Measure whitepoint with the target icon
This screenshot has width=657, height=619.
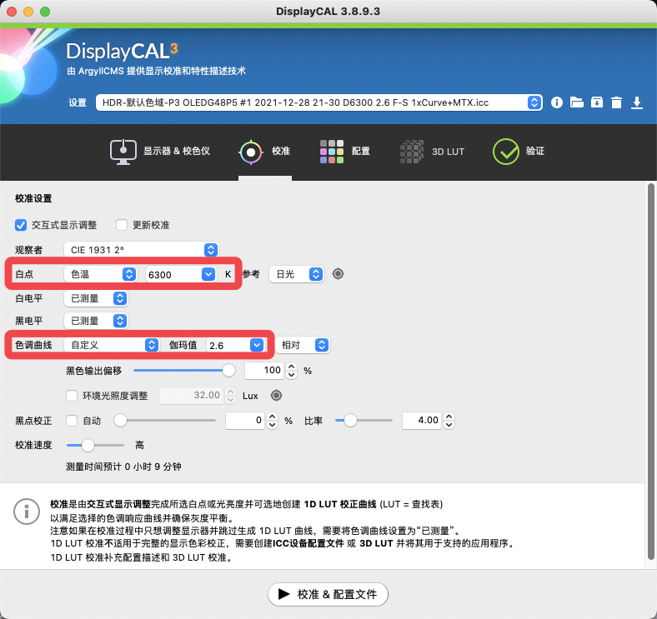[x=339, y=274]
